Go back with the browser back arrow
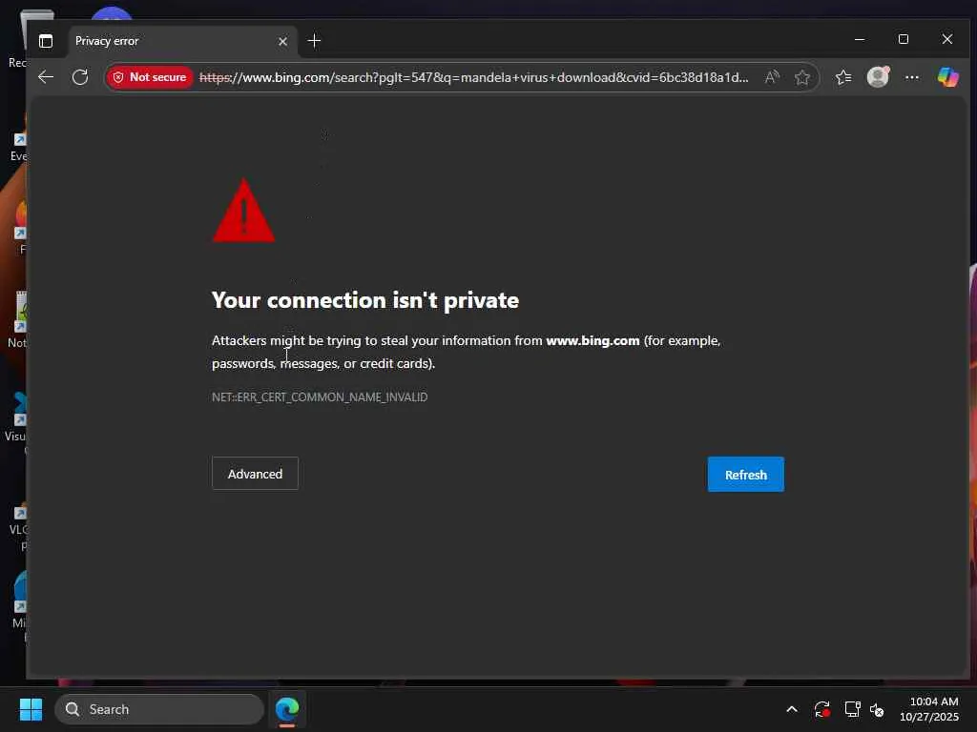 46,77
